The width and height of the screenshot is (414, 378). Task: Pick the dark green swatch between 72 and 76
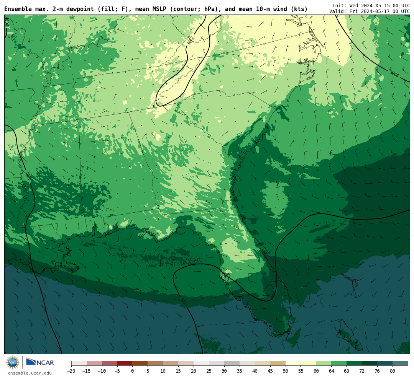pos(370,363)
